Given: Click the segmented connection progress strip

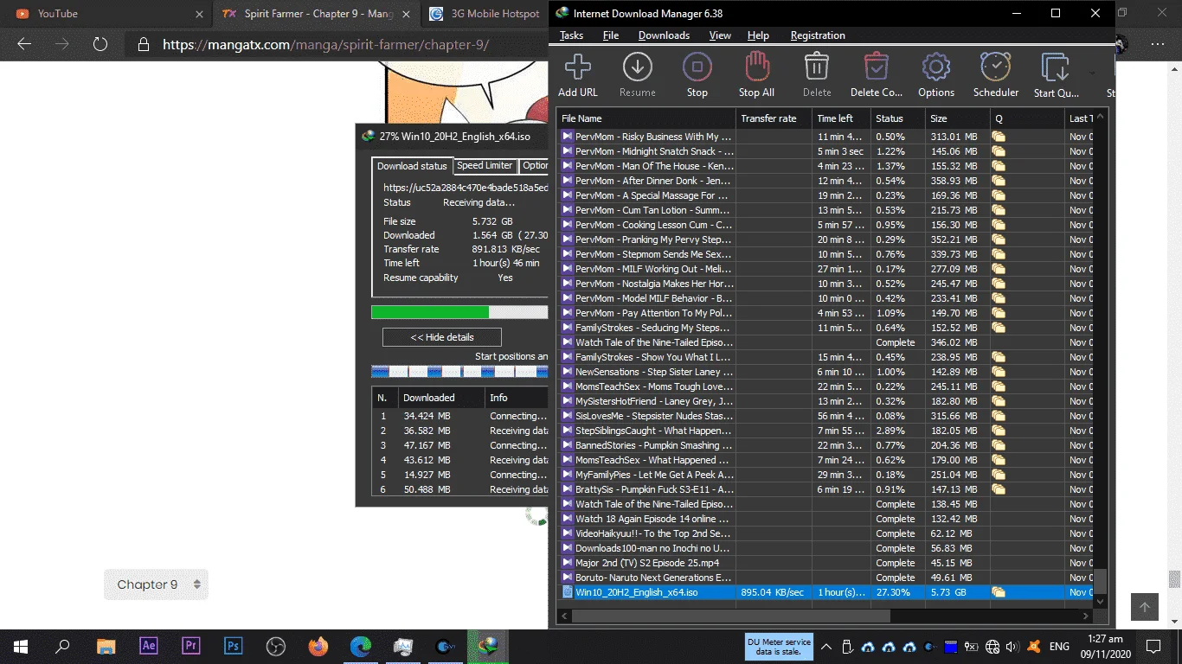Looking at the screenshot, I should (459, 372).
